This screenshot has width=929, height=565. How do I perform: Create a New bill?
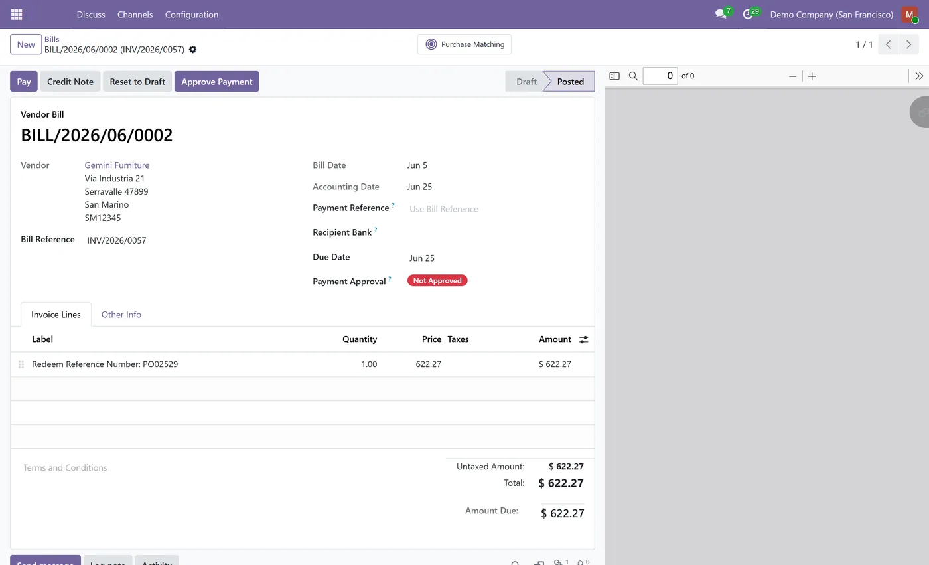[26, 44]
